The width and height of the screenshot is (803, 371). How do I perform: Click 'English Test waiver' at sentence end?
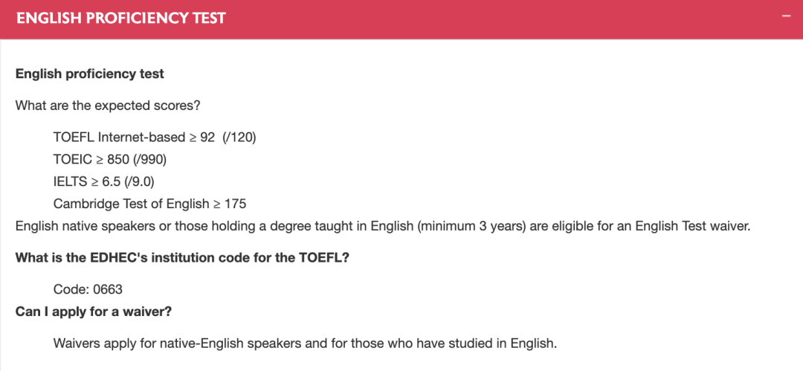click(694, 226)
